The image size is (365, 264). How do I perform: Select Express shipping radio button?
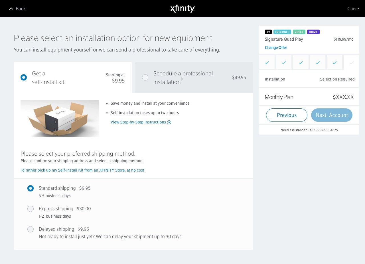(x=31, y=209)
